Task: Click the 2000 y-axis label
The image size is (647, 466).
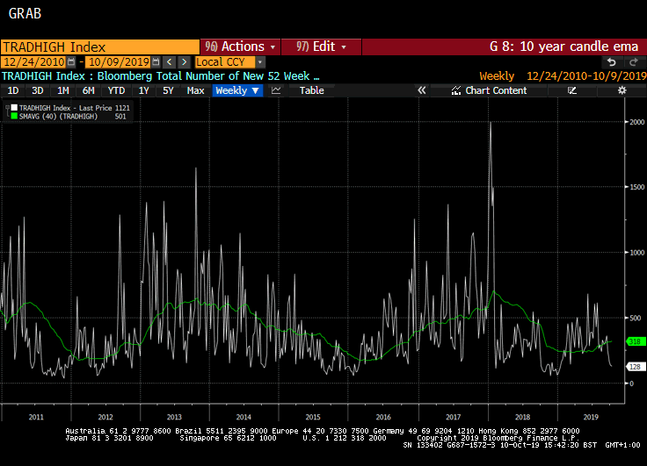Action: click(637, 122)
